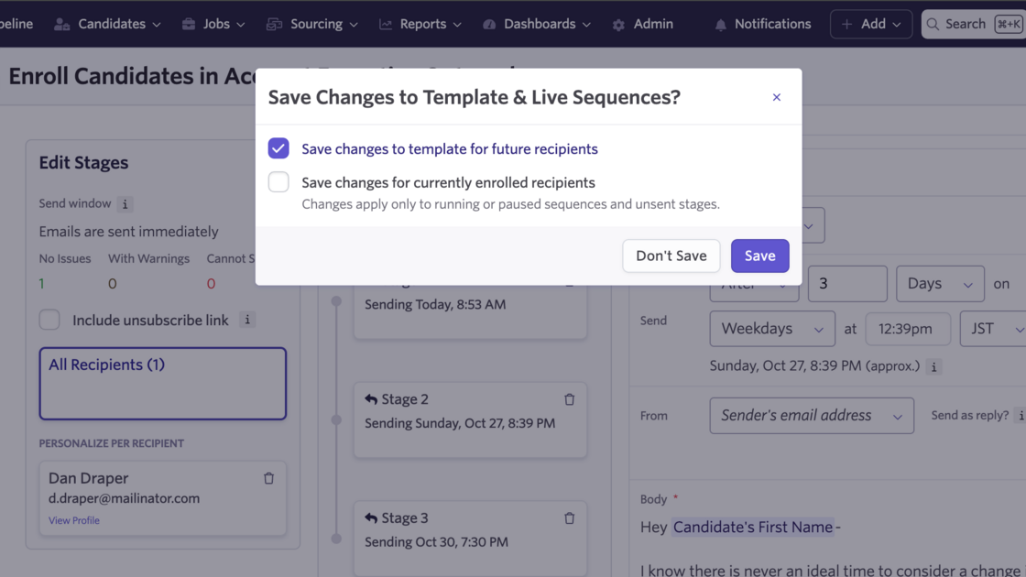Click the Notifications bell icon
Viewport: 1026px width, 577px height.
720,25
